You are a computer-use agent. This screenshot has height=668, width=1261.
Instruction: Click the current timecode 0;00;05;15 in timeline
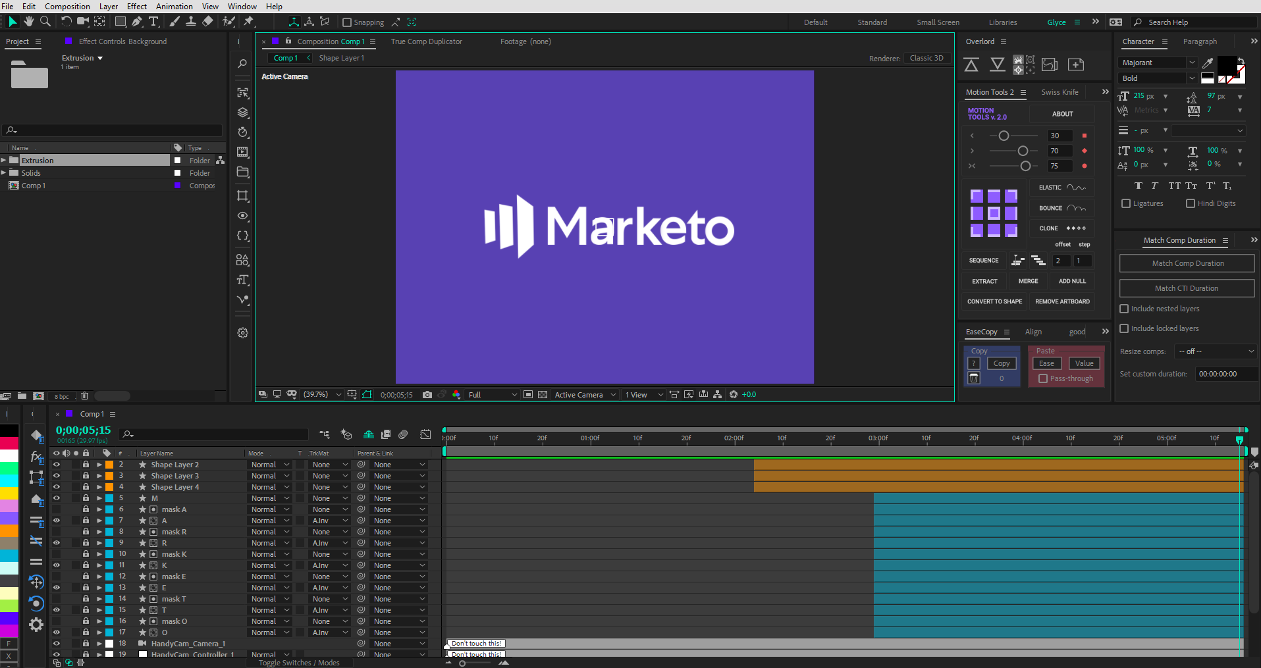[84, 430]
